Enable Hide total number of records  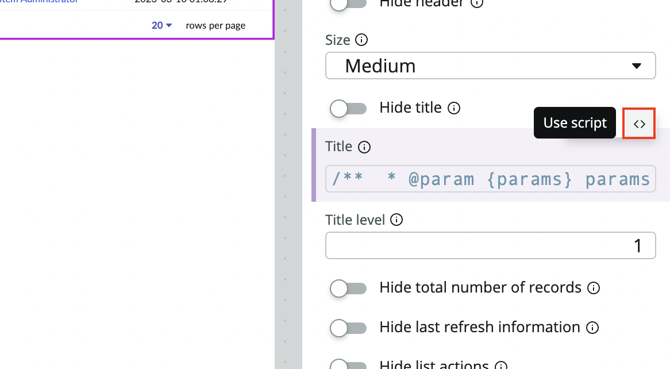click(x=348, y=288)
